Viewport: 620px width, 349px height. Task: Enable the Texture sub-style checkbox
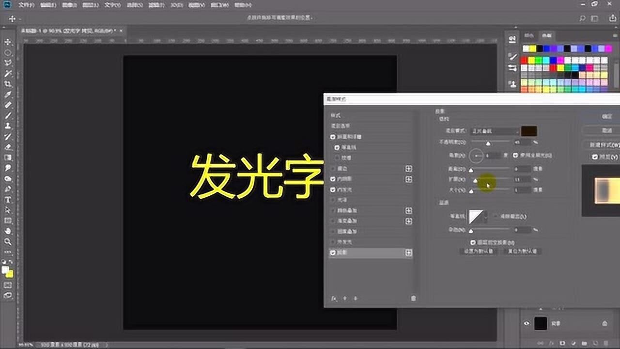pos(337,158)
